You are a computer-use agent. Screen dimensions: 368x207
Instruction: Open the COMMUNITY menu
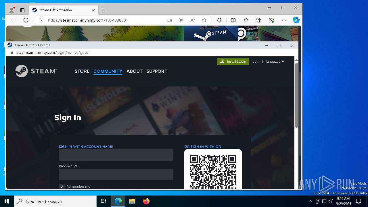(x=108, y=71)
